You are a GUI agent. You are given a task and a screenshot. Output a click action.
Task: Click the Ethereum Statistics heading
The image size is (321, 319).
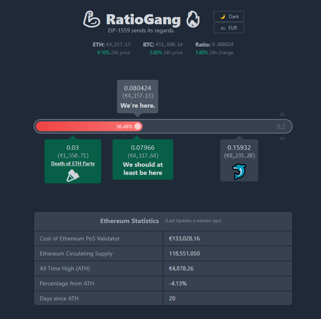(130, 221)
